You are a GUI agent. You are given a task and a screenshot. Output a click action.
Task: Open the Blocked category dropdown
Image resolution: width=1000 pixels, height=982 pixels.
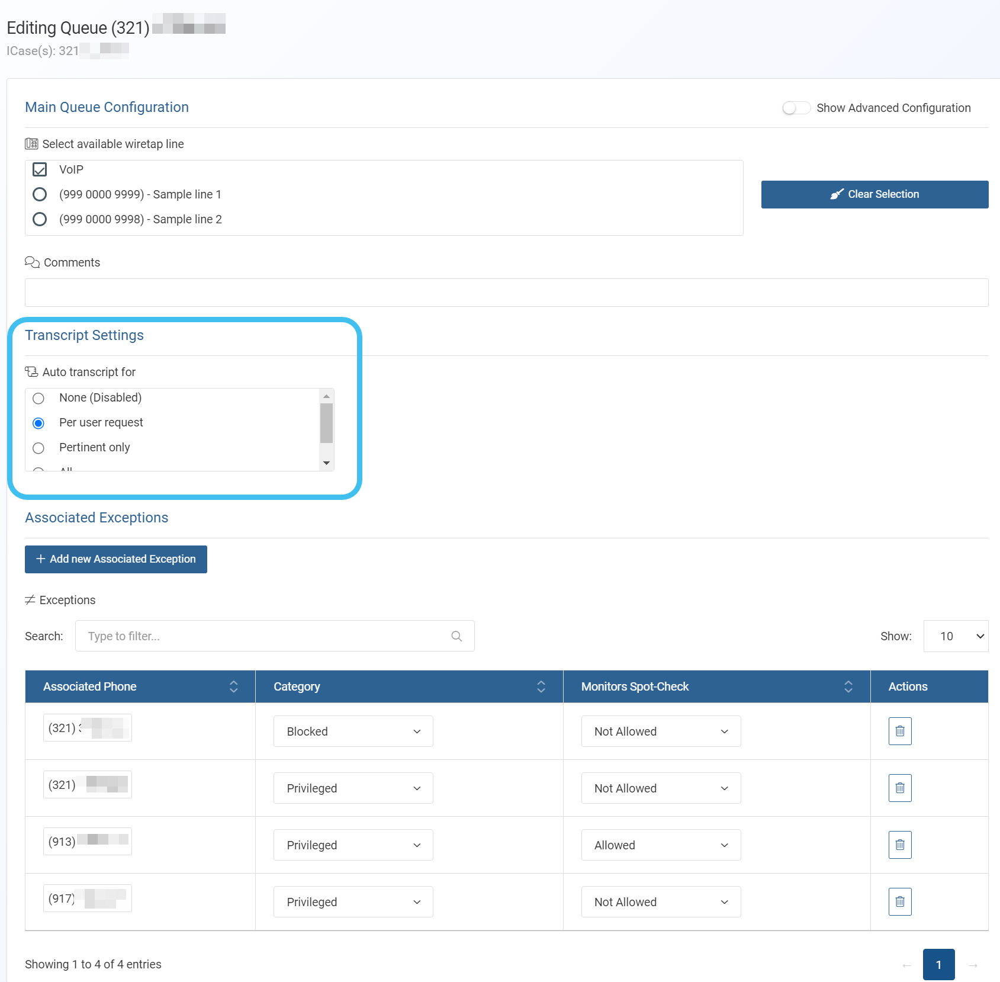click(353, 731)
